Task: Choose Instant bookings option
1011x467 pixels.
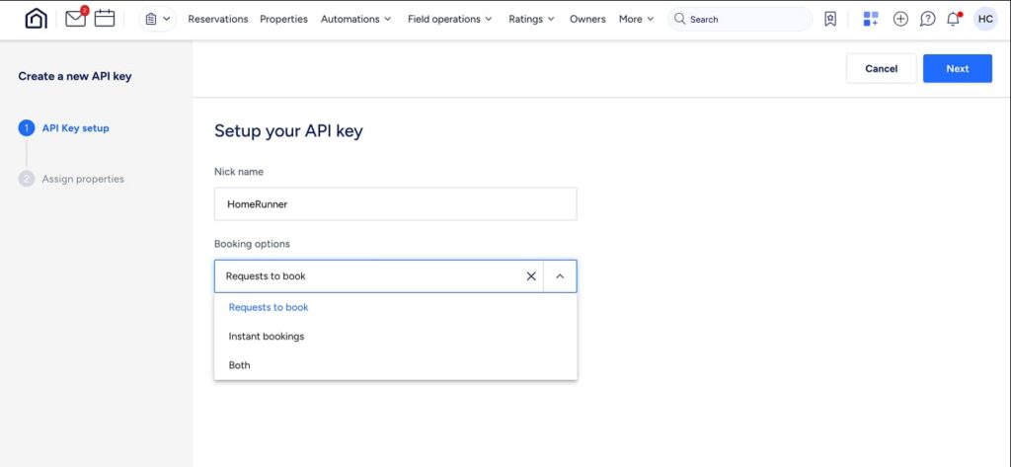Action: 395,336
